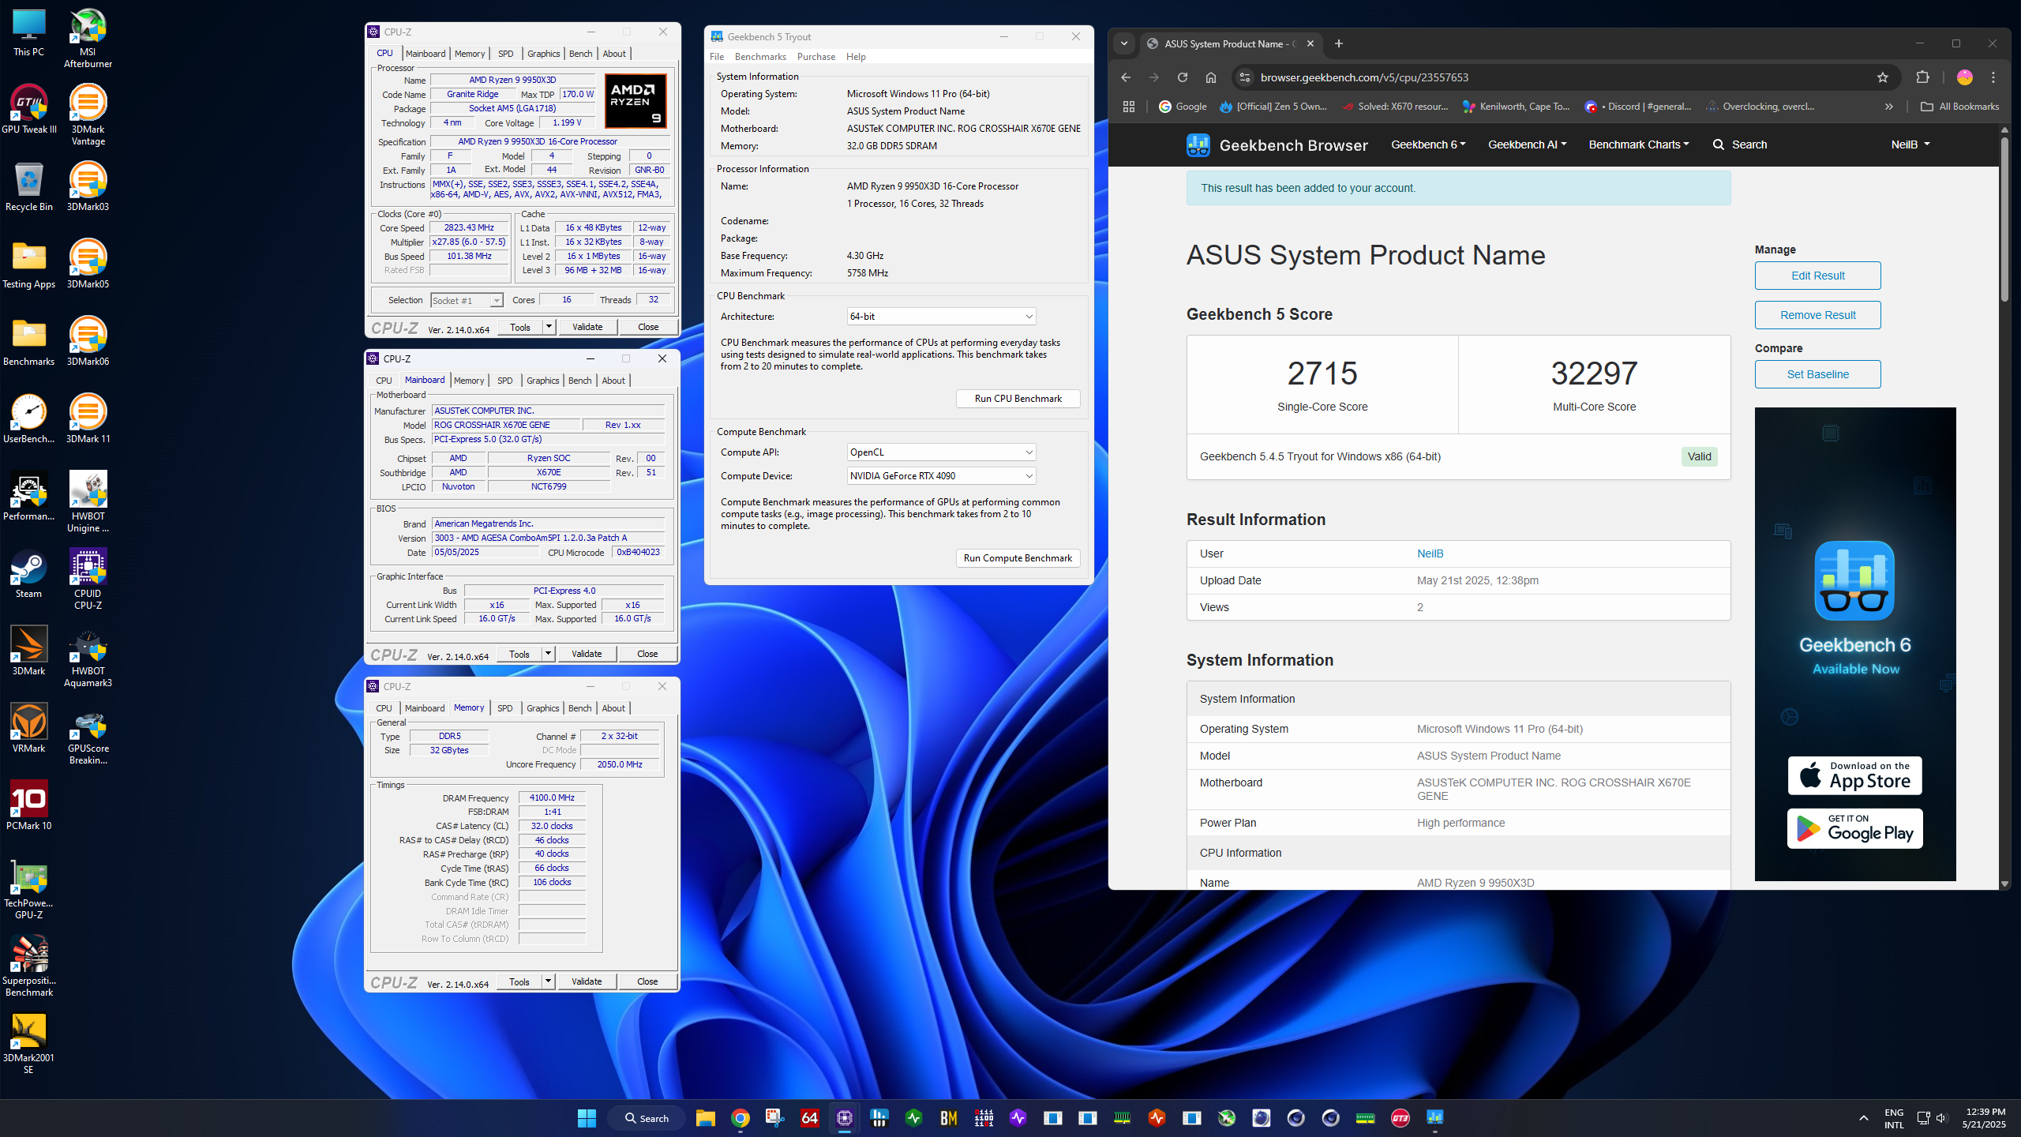The width and height of the screenshot is (2021, 1137).
Task: Click the Edit Result button
Action: tap(1817, 276)
